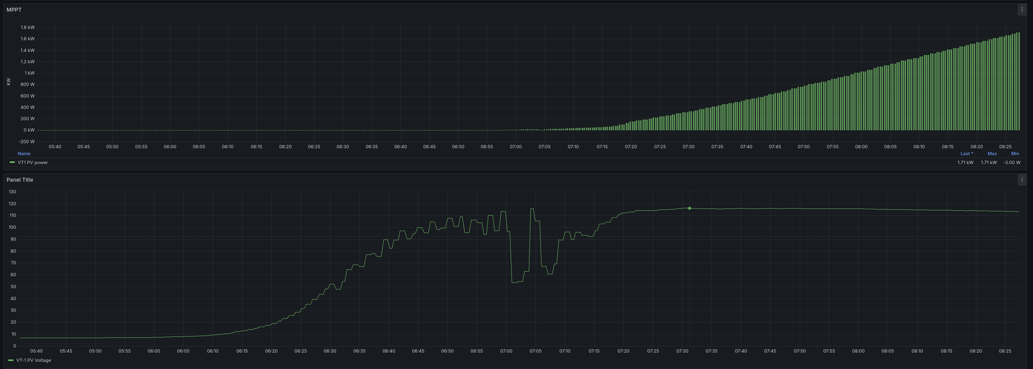The width and height of the screenshot is (1033, 369).
Task: Click the VT1 PV power legend color swatch
Action: click(x=13, y=163)
